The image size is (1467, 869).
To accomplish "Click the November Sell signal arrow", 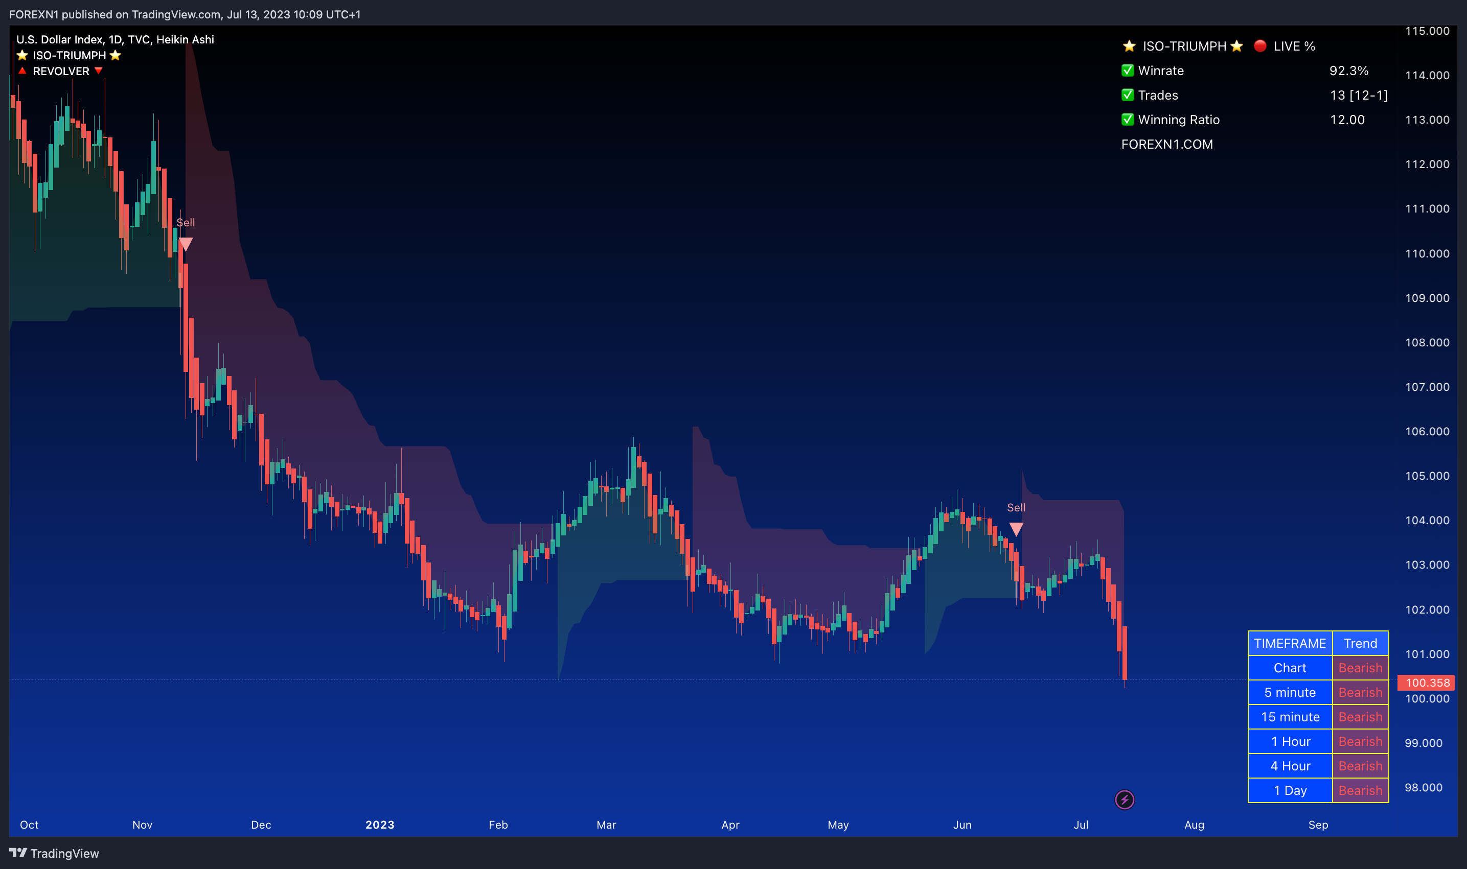I will pyautogui.click(x=185, y=244).
